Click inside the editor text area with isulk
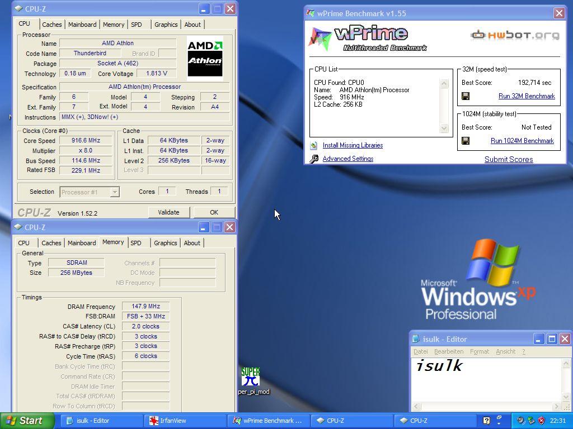The width and height of the screenshot is (573, 429). click(x=486, y=380)
